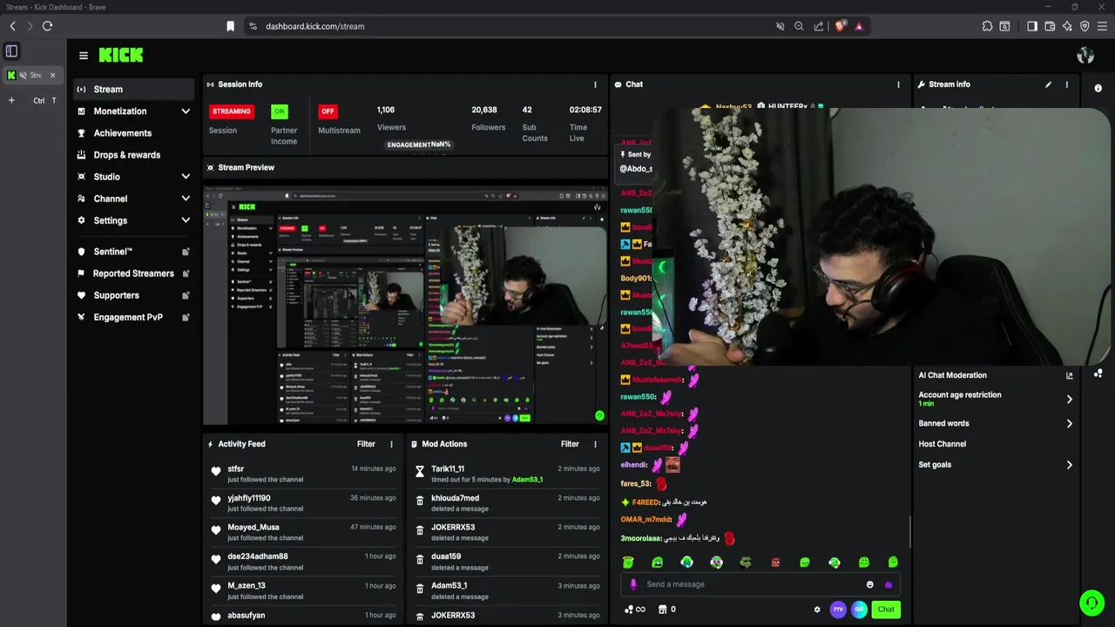Open Mod Actions options menu
1115x627 pixels.
point(596,444)
